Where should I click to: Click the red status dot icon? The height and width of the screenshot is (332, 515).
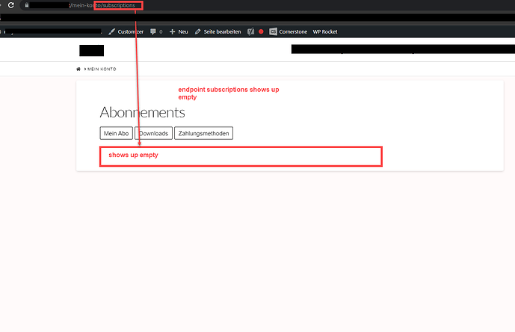pos(261,31)
